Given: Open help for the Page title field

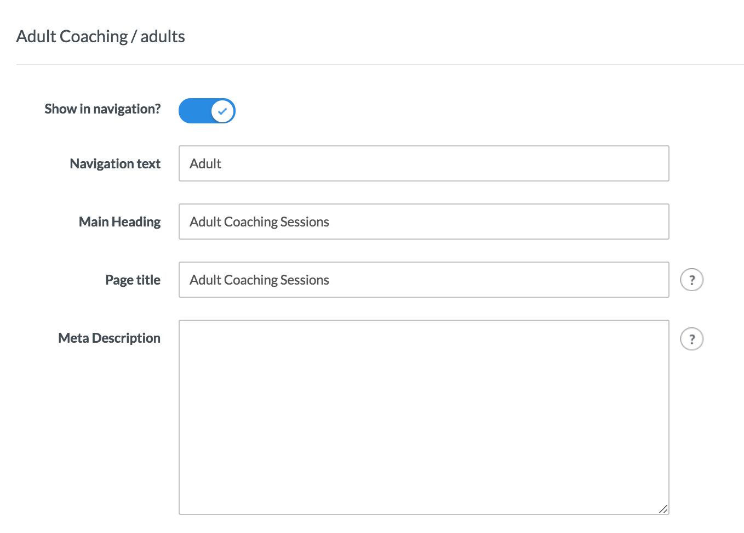Looking at the screenshot, I should coord(691,280).
